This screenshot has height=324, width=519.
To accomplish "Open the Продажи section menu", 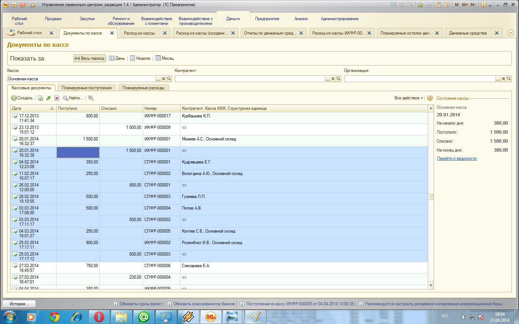I will coord(53,19).
